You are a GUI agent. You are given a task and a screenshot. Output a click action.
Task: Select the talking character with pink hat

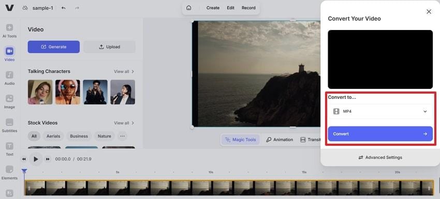(x=68, y=92)
